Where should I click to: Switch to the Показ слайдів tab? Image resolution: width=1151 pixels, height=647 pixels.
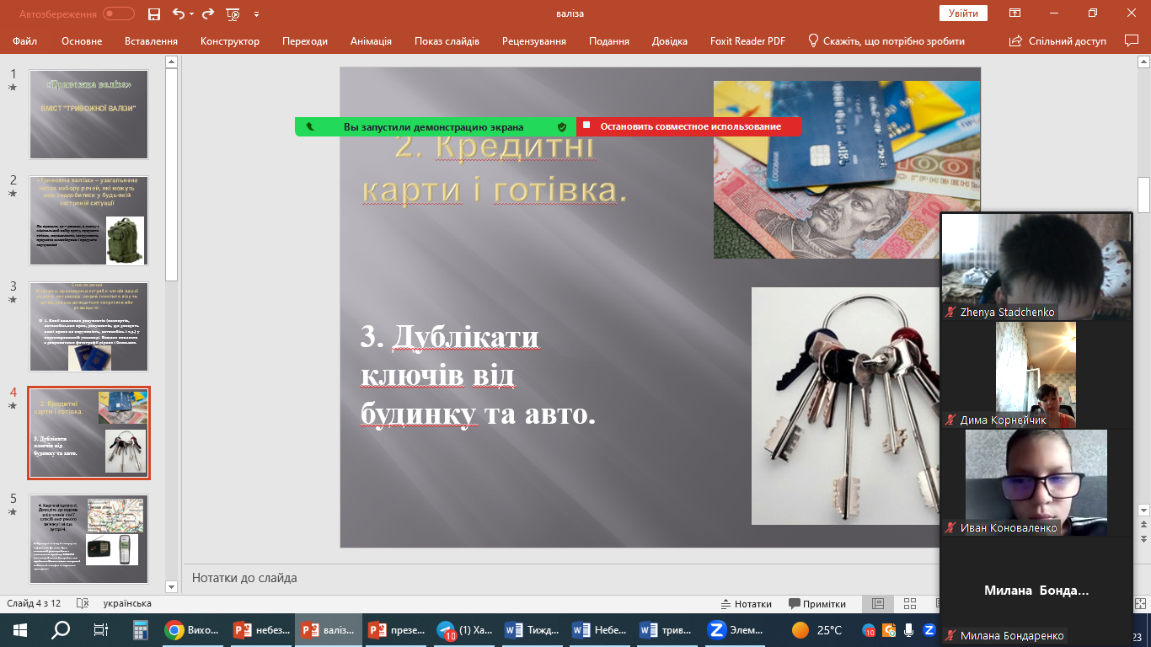pyautogui.click(x=447, y=40)
